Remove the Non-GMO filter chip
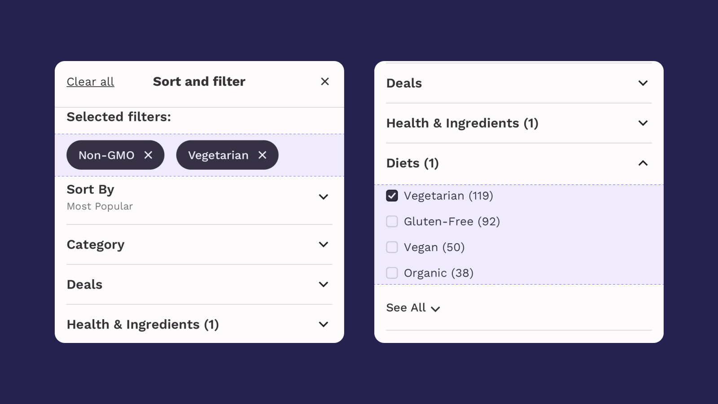Image resolution: width=718 pixels, height=404 pixels. tap(148, 155)
